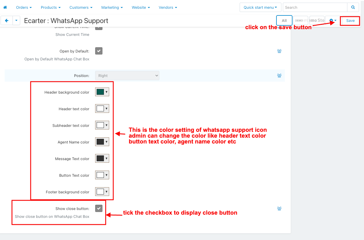Image resolution: width=364 pixels, height=240 pixels.
Task: Open the Header background color swatch
Action: [x=102, y=92]
